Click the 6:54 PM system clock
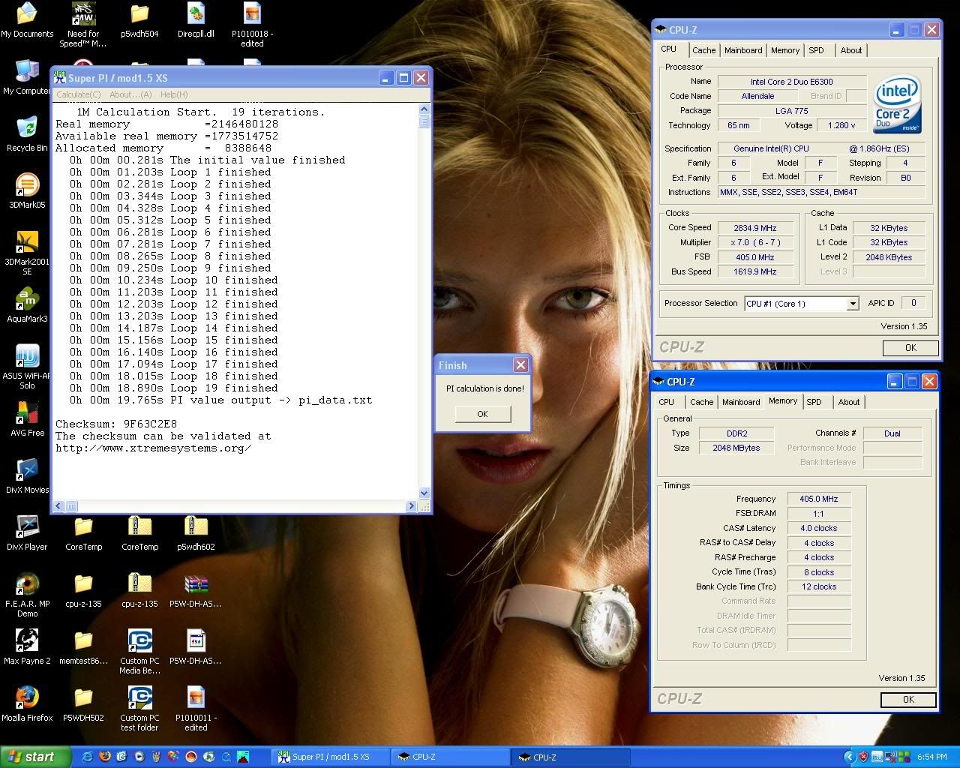 [932, 757]
